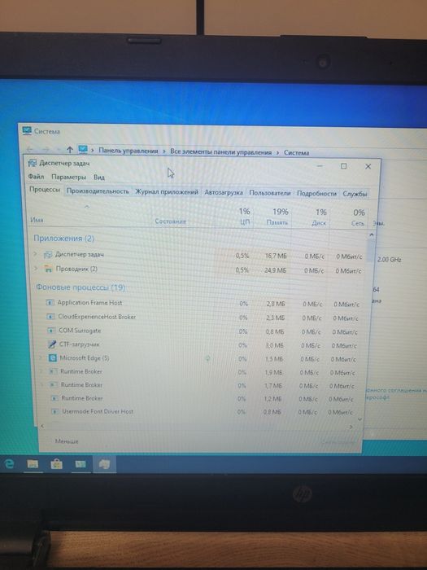
Task: Sort processes by ЦП column
Action: click(x=244, y=216)
